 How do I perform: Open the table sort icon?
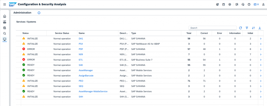253,28
